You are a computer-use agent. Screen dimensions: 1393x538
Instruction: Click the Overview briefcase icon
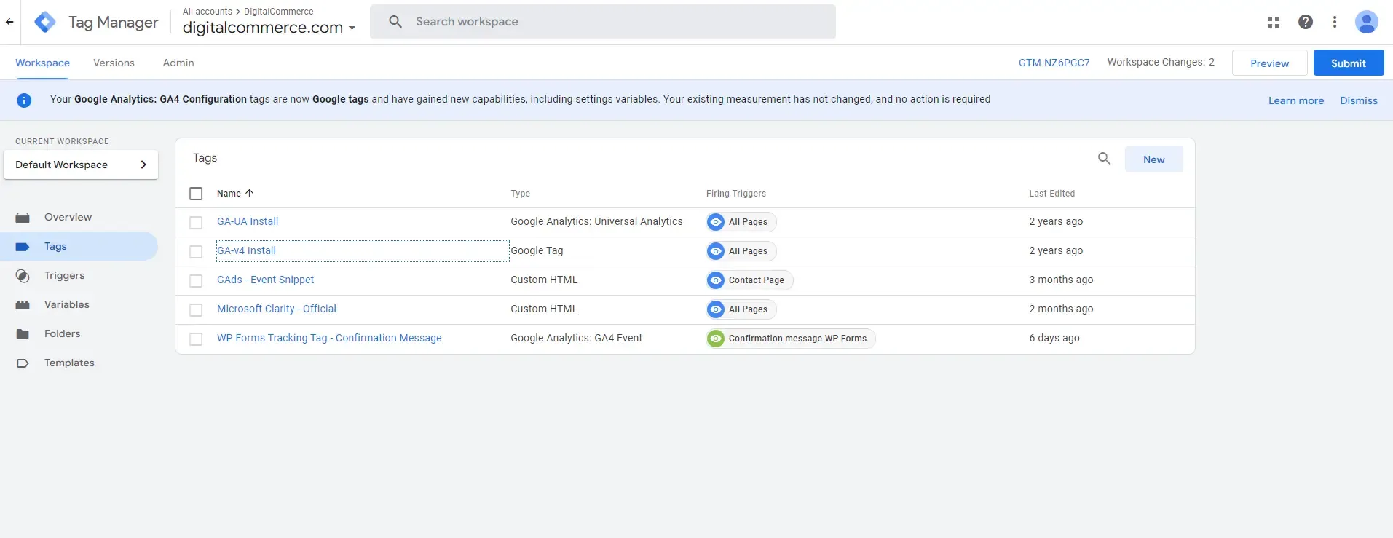[23, 218]
